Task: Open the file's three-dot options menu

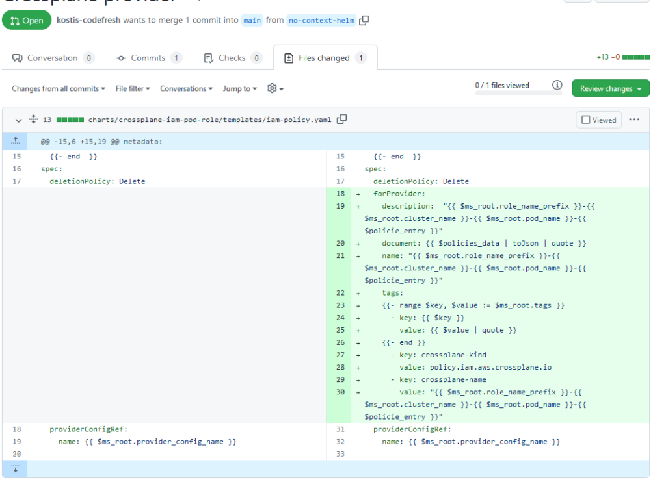Action: pyautogui.click(x=635, y=120)
